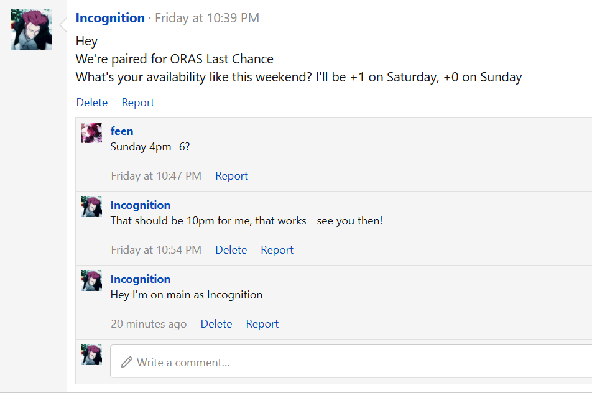Click the Friday at 10:39 PM timestamp
The image size is (592, 393).
(207, 18)
